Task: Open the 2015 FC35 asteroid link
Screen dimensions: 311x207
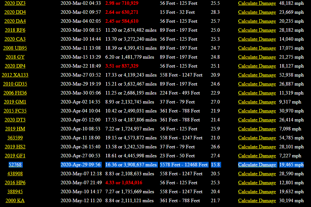Action: [x=15, y=111]
